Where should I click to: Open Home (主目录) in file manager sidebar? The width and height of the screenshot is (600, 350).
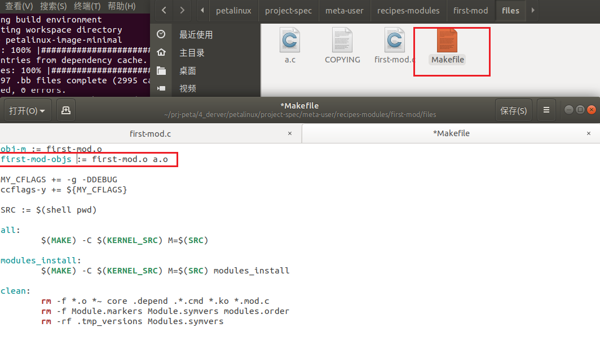pos(192,53)
